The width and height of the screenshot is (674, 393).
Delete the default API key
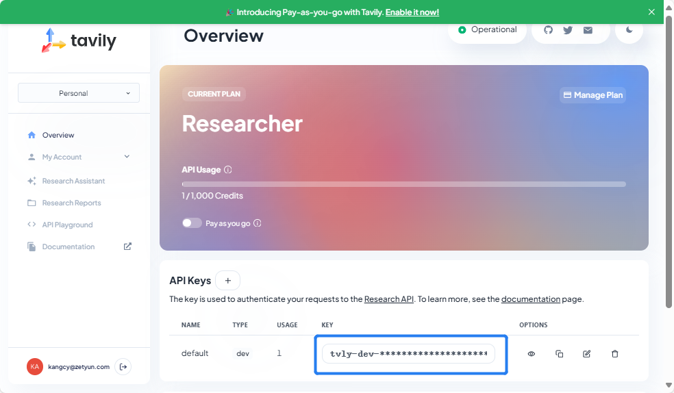click(x=614, y=354)
